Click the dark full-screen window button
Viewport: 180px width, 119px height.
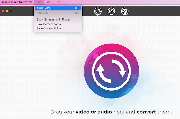11,11
